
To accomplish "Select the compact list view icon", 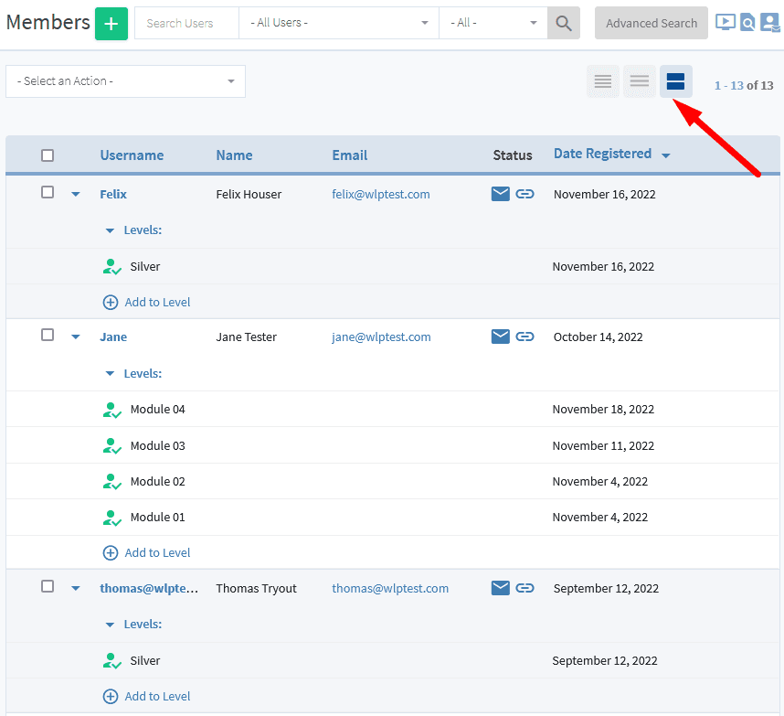I will [602, 81].
